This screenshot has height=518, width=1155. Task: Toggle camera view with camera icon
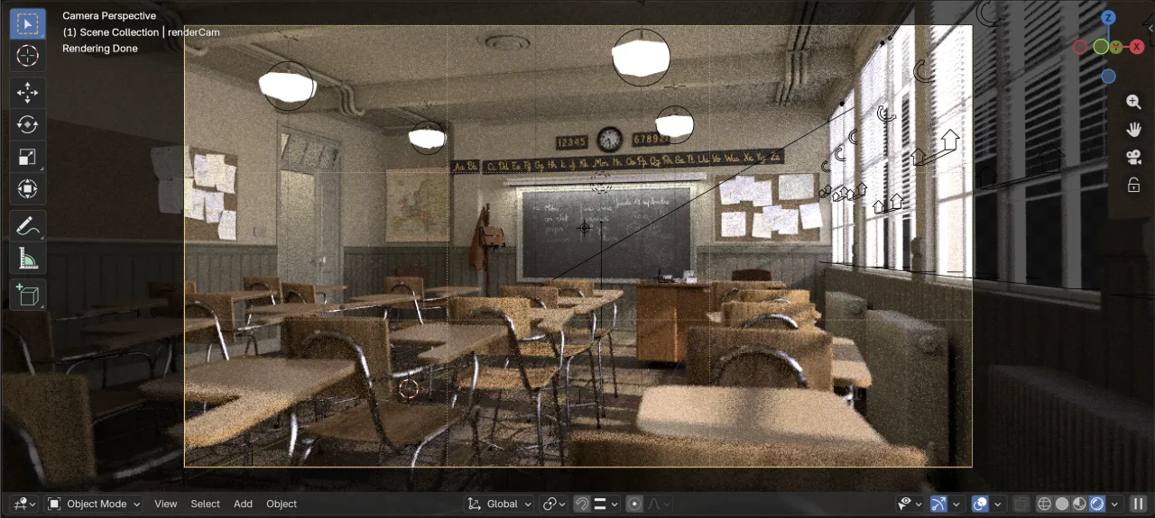coord(1134,158)
